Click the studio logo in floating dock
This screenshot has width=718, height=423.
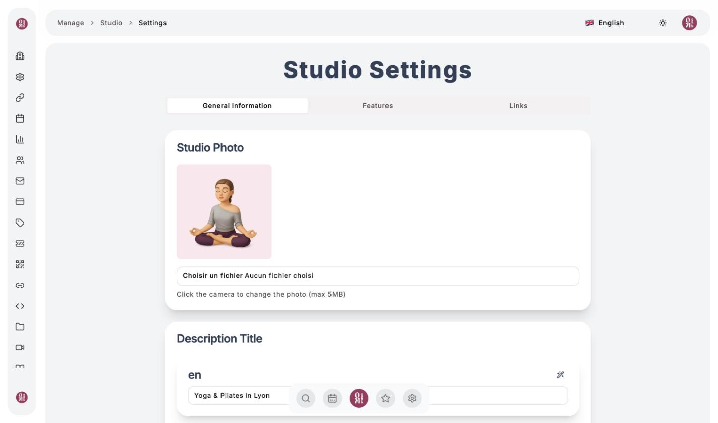click(359, 398)
